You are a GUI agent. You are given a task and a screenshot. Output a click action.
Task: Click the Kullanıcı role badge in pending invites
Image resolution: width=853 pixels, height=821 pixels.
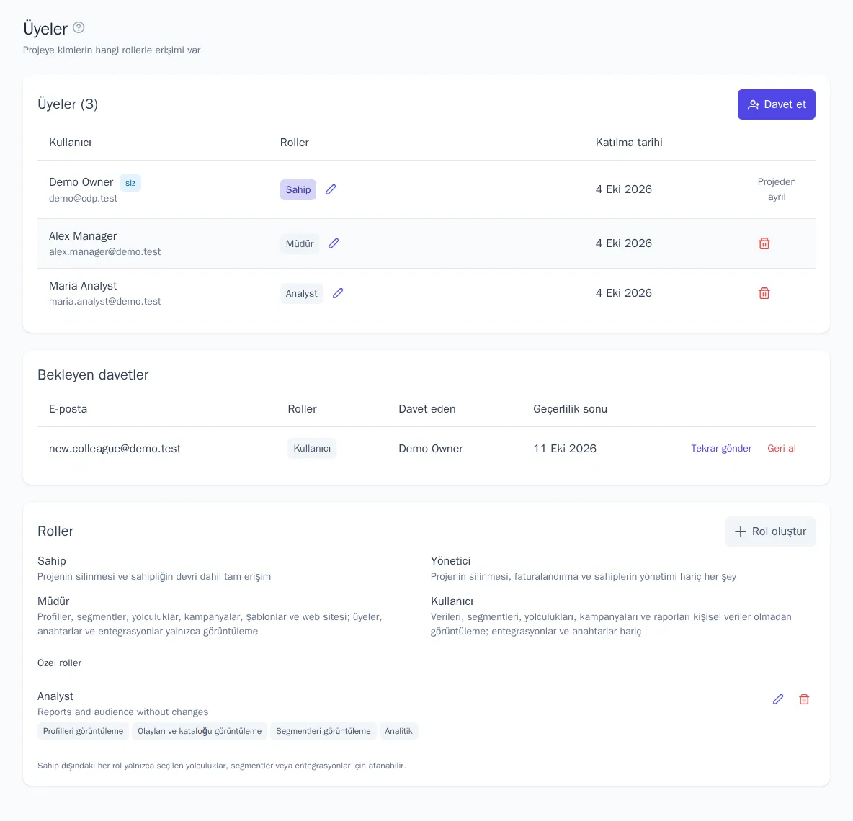point(312,448)
